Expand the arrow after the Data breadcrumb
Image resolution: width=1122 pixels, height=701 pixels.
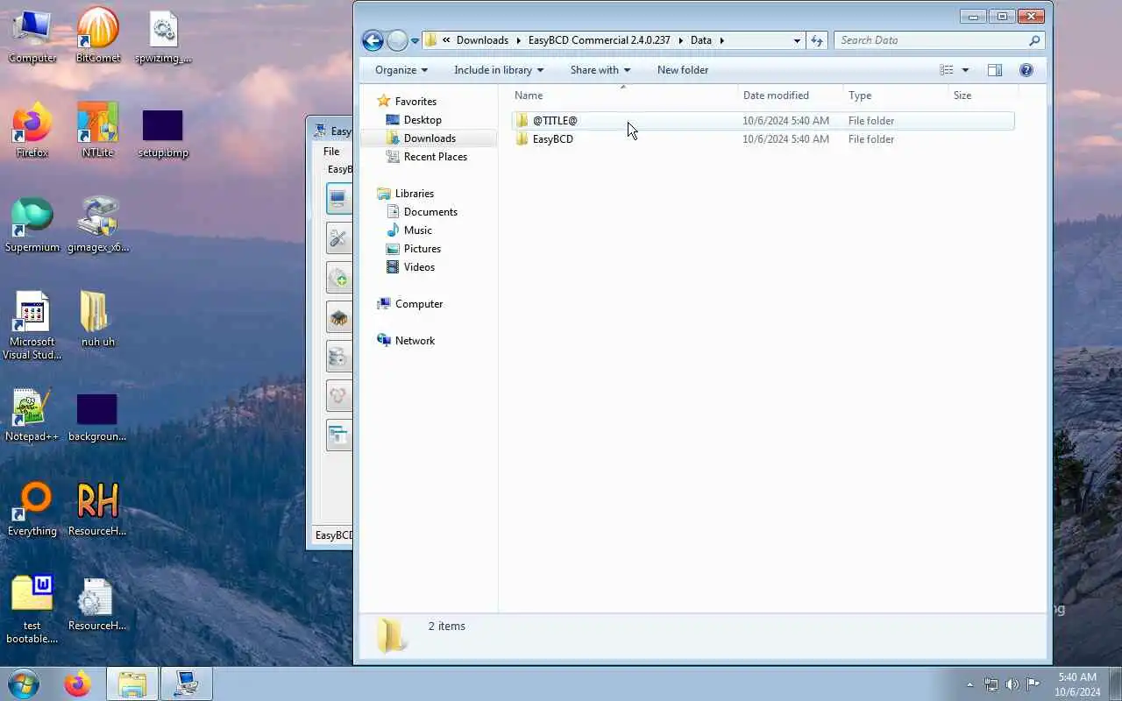(722, 40)
